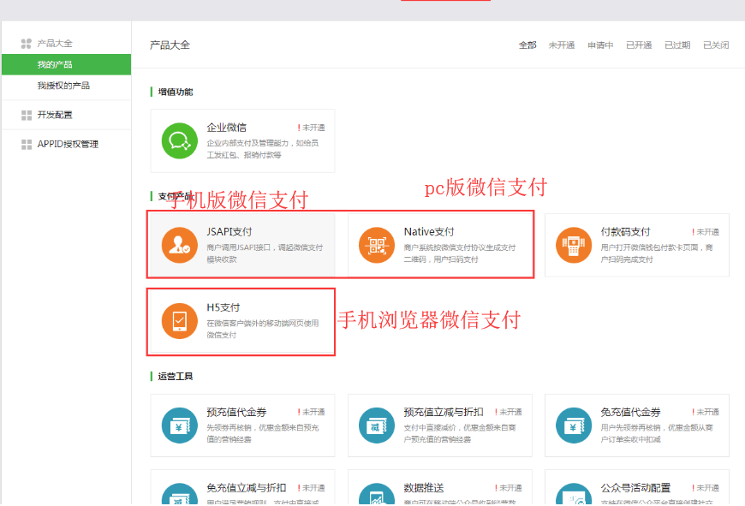Expand the 开发配置 sidebar section
The height and width of the screenshot is (506, 745).
tap(55, 115)
